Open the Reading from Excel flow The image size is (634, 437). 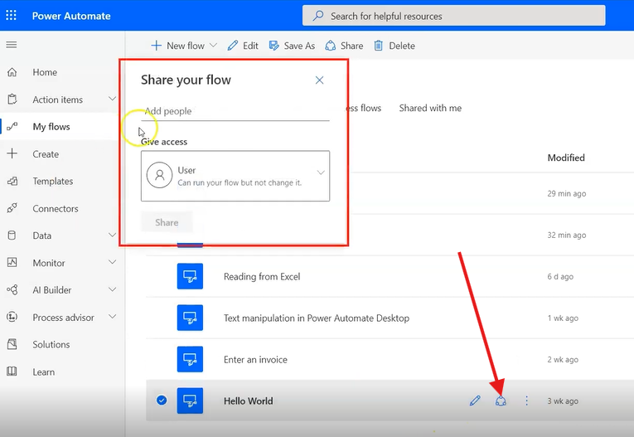point(262,276)
